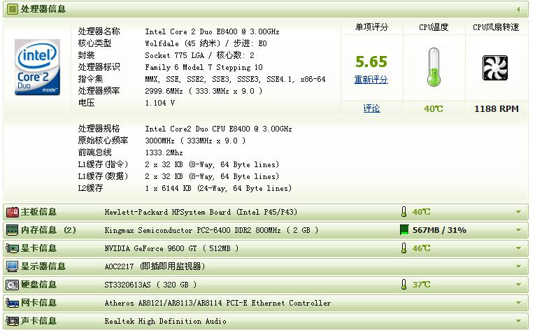Screen dimensions: 535x335
Task: Expand the 内存信息 row arrow
Action: [x=519, y=230]
